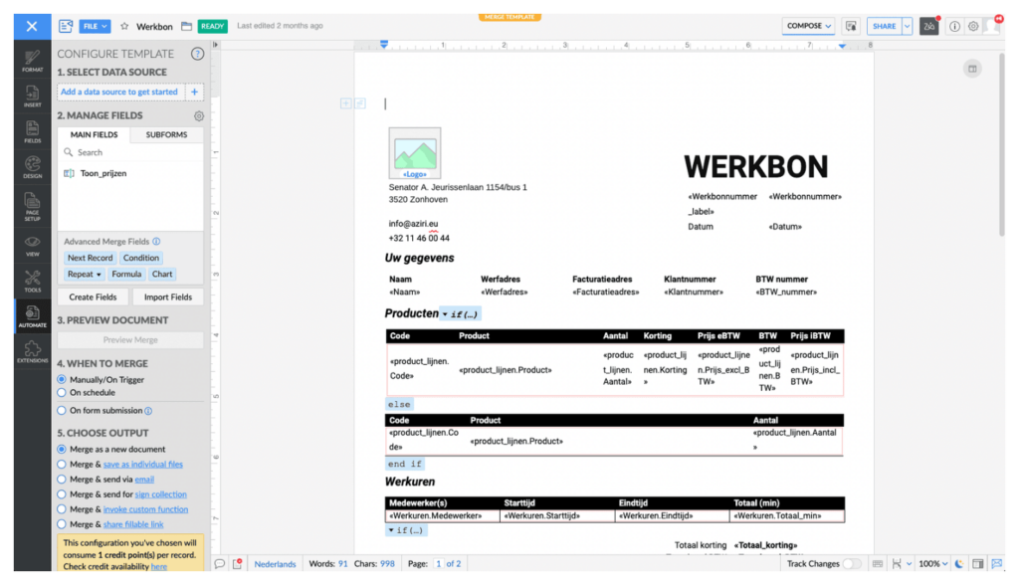
Task: Open the 100% zoom dropdown
Action: 932,563
